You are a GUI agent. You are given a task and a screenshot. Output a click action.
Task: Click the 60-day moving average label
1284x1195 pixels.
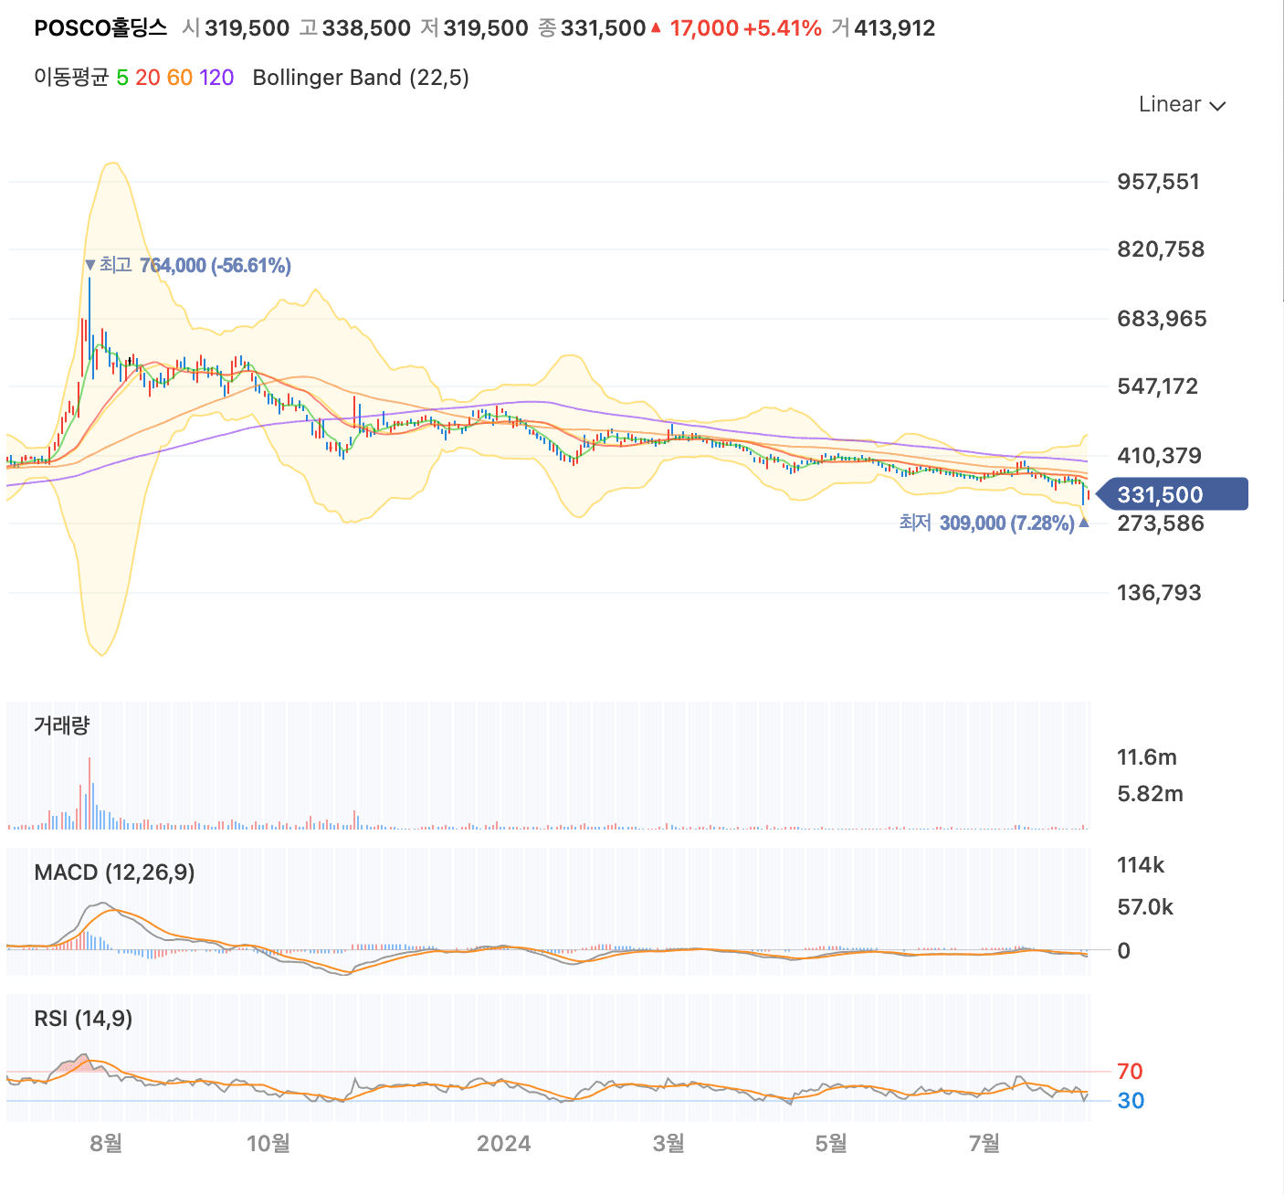(x=180, y=78)
